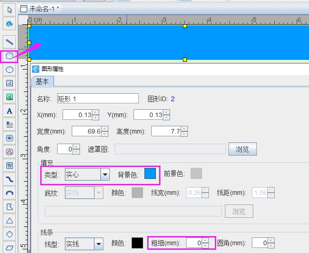
Task: Click the 圆角(mm) value field
Action: [x=260, y=243]
